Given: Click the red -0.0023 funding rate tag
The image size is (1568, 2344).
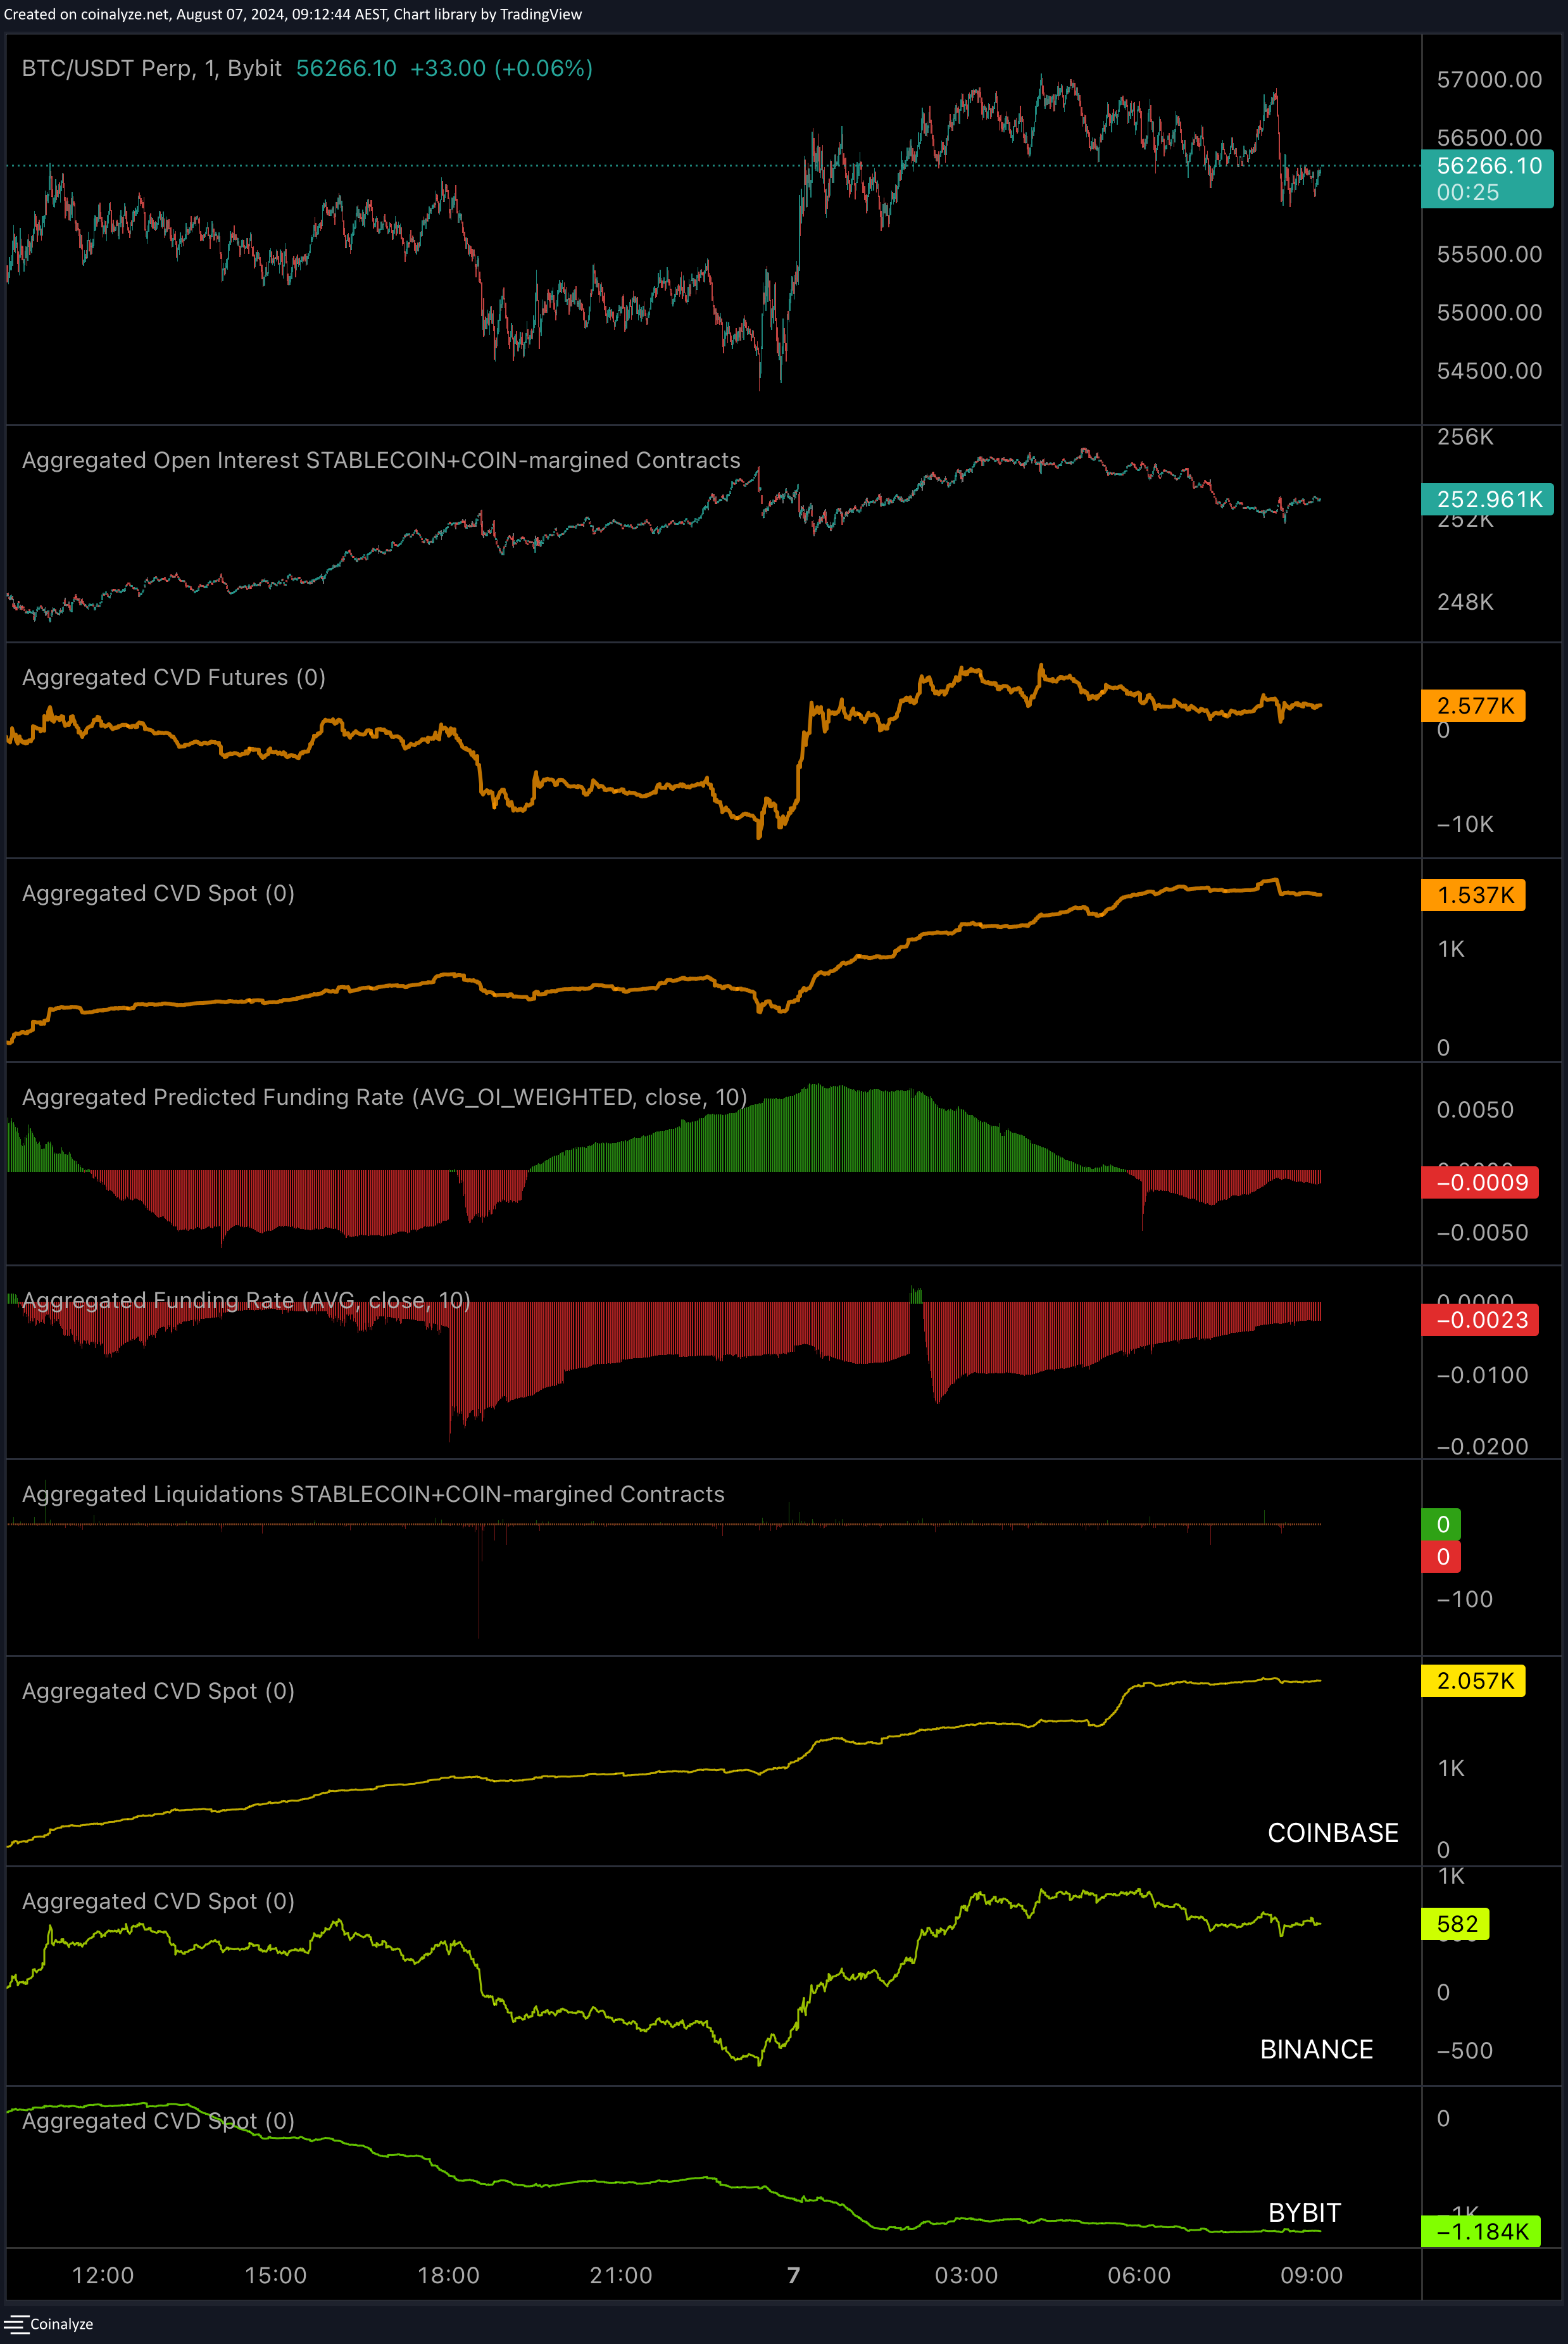Looking at the screenshot, I should (x=1480, y=1320).
